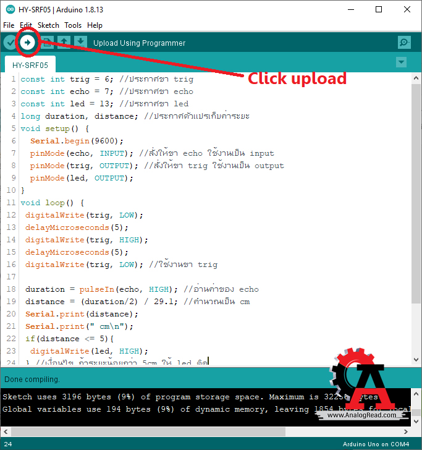The image size is (422, 450).
Task: Click horizontal scrollbar left arrow
Action: 6,431
